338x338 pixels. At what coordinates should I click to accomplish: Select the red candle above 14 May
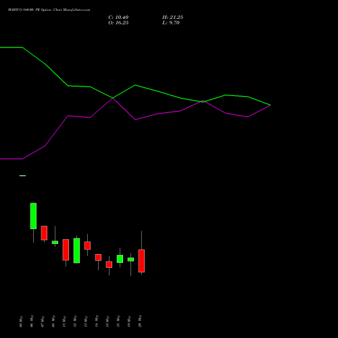tap(98, 258)
